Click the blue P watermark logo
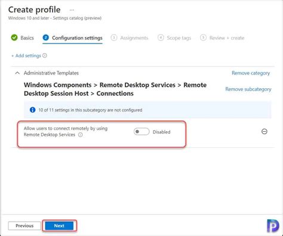This screenshot has height=236, width=283. click(273, 225)
